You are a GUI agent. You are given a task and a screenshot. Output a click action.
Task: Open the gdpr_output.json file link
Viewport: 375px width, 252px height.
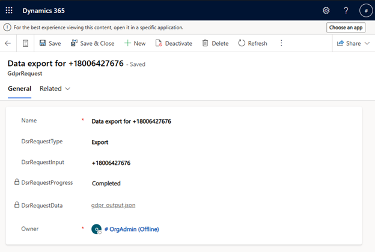click(x=113, y=205)
